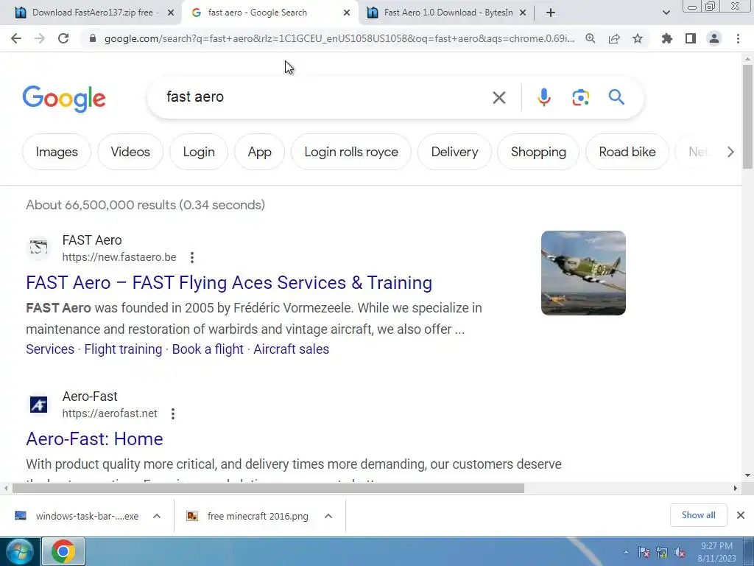Close the Fast Aero 1.0 Download tab
The width and height of the screenshot is (754, 566).
(x=524, y=13)
